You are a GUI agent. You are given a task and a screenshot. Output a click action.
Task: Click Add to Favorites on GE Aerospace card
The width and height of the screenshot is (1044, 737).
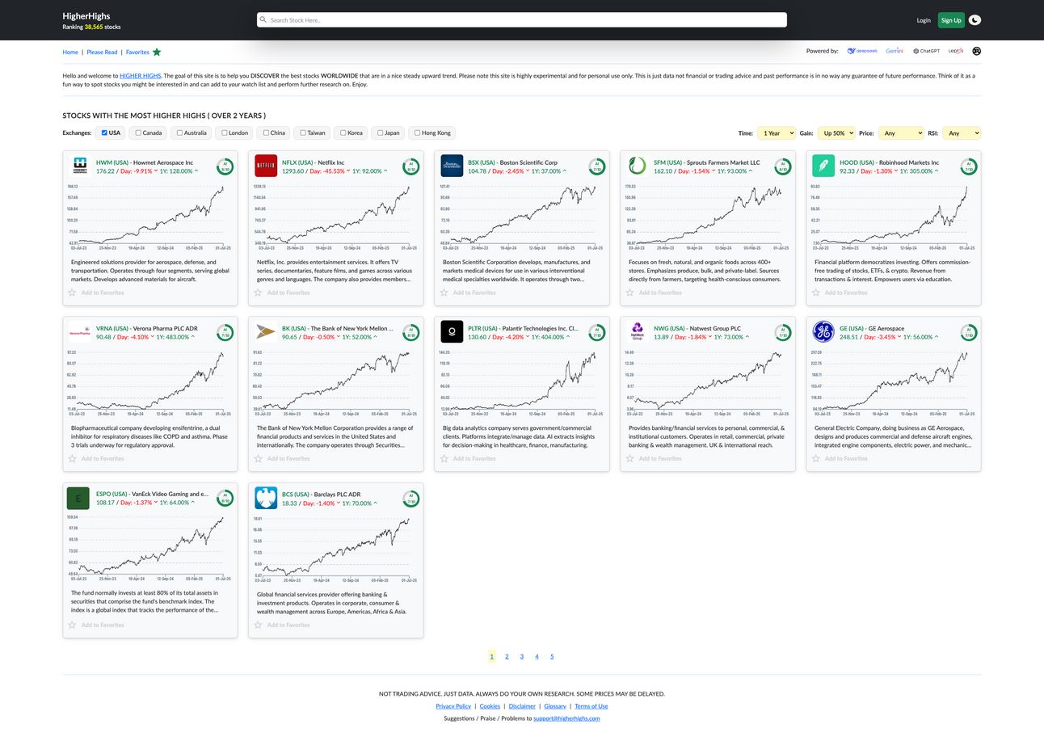point(847,459)
